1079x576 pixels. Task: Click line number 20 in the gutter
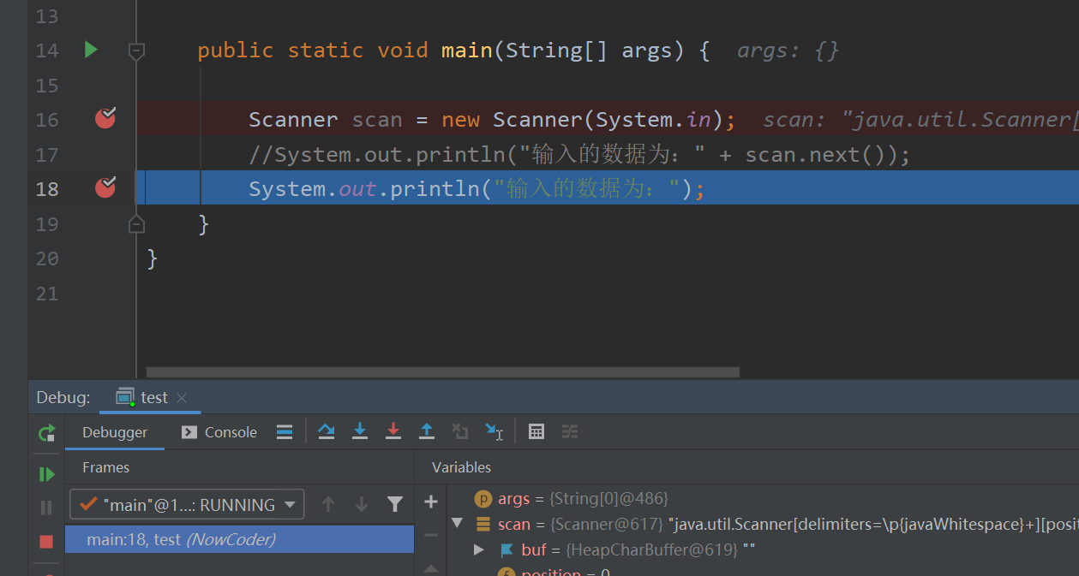(x=47, y=258)
